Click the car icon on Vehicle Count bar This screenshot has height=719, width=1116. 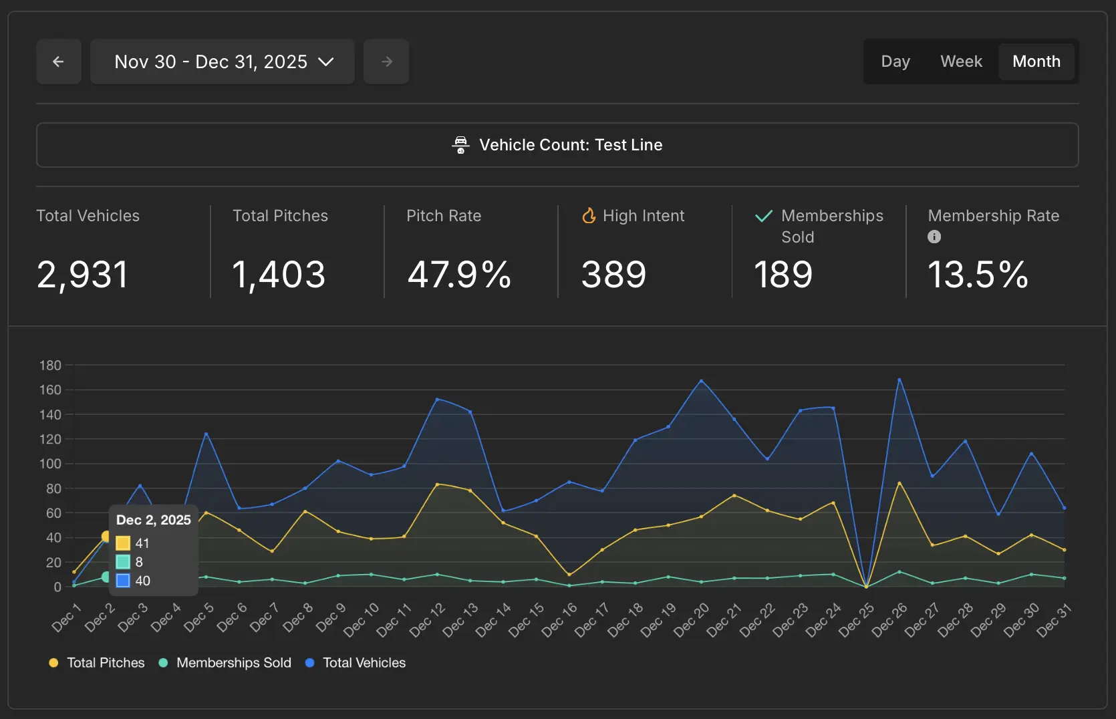(460, 144)
